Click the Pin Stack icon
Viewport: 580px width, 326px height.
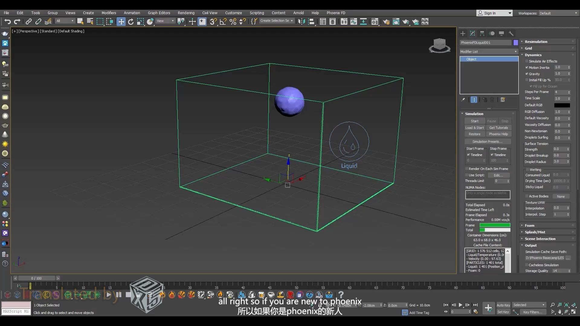click(x=463, y=100)
